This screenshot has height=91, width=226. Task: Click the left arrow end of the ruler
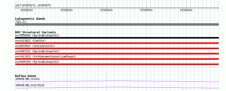[16, 8]
